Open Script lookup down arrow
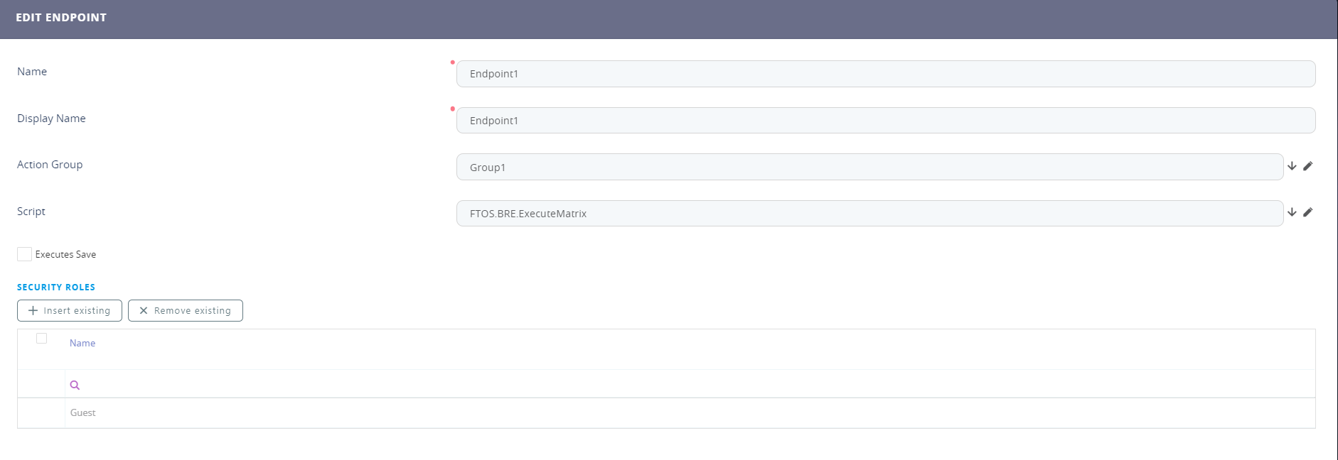This screenshot has height=460, width=1338. click(1292, 212)
